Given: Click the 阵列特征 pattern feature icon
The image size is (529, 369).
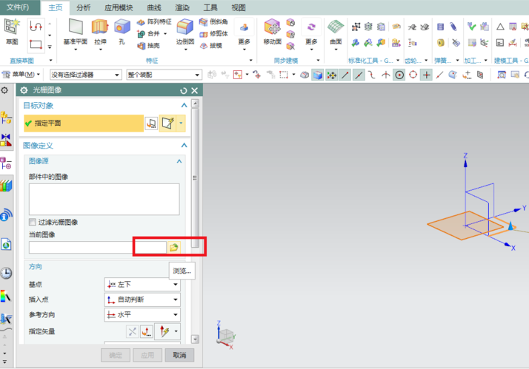Looking at the screenshot, I should 141,22.
